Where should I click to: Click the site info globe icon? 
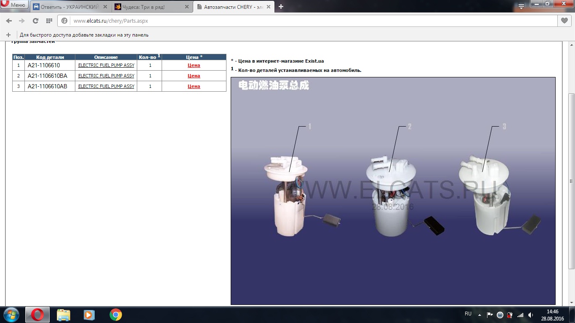pyautogui.click(x=65, y=21)
